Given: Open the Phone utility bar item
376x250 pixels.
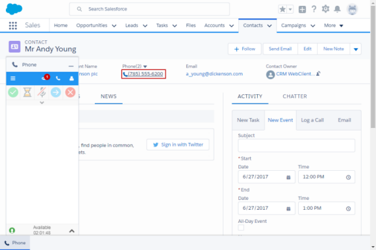Looking at the screenshot, I should (x=15, y=243).
